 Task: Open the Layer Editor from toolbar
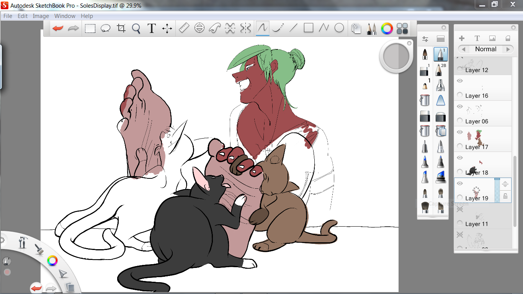(356, 29)
